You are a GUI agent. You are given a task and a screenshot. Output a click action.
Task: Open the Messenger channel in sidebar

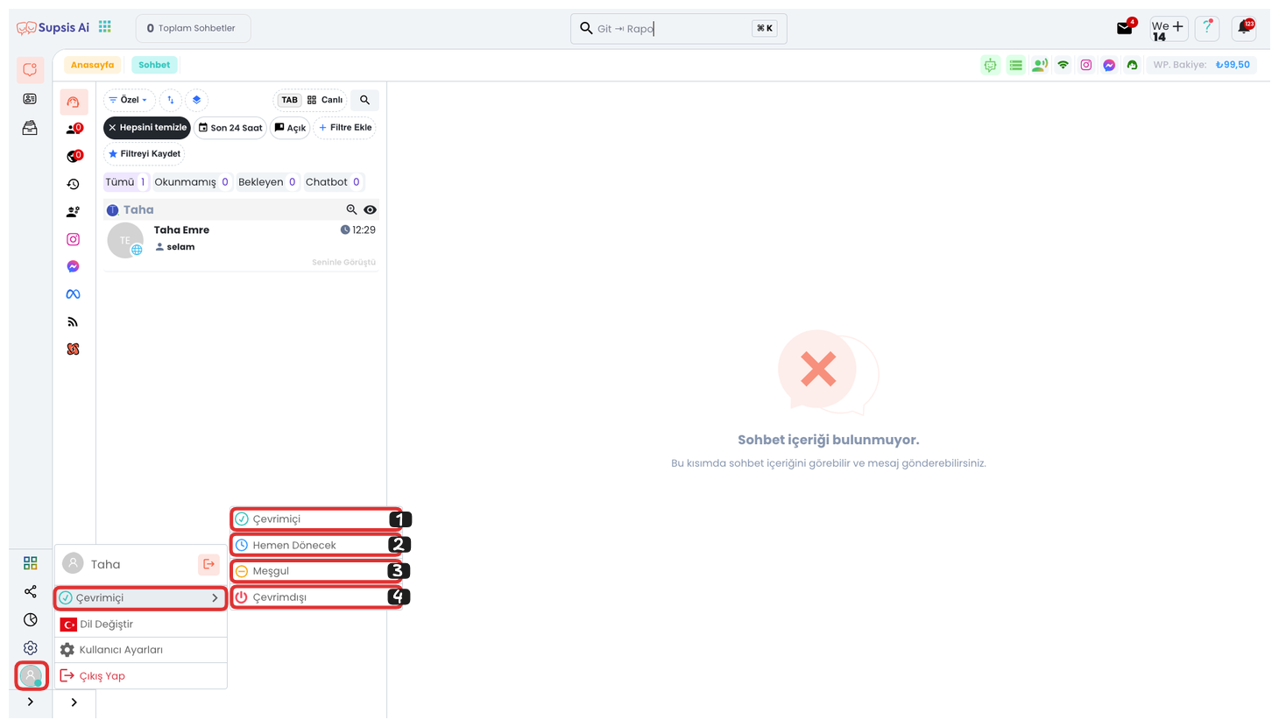[x=73, y=266]
